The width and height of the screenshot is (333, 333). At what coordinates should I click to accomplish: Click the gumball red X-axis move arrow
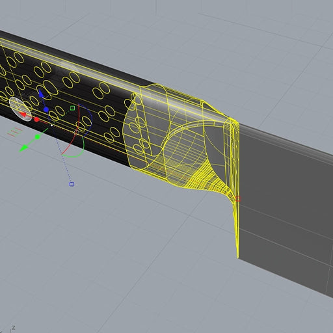23,114
